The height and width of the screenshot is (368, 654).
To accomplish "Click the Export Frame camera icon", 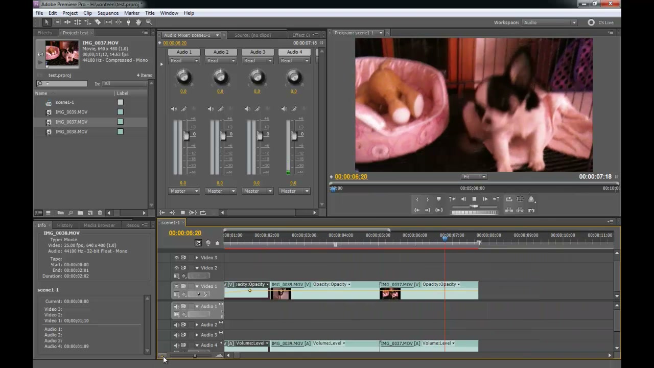I will coord(531,210).
